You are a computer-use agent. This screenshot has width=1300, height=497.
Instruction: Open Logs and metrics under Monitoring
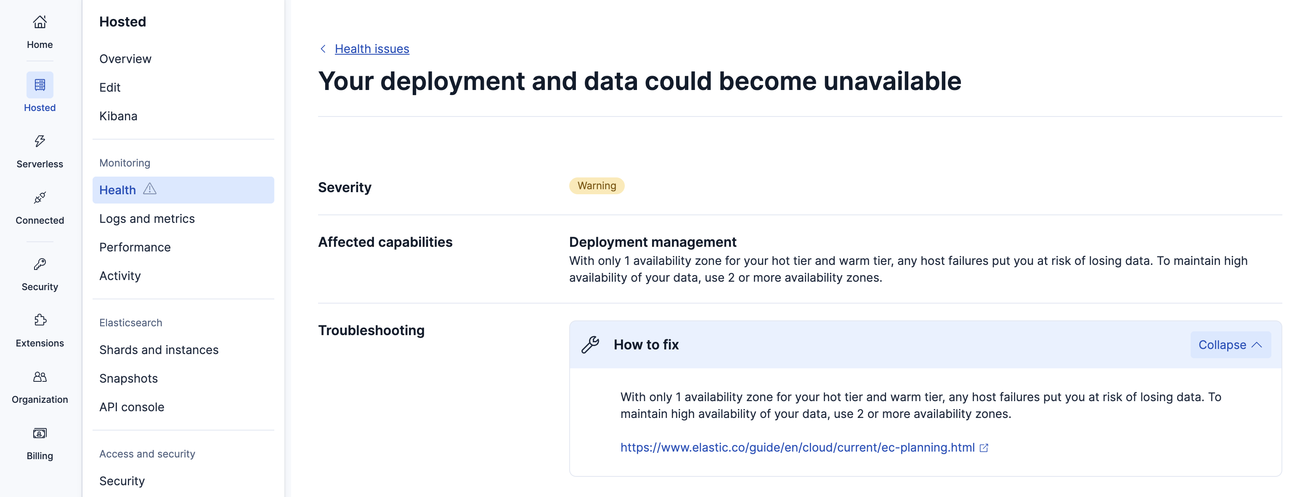pos(147,218)
